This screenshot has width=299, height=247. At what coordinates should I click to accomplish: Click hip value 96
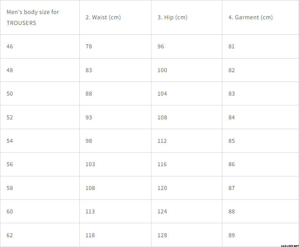tap(160, 46)
